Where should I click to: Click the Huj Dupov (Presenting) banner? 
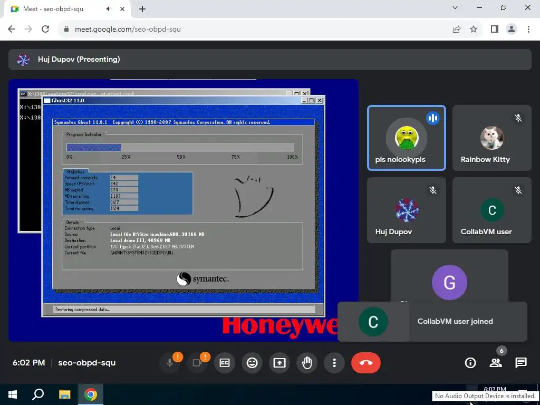point(269,59)
